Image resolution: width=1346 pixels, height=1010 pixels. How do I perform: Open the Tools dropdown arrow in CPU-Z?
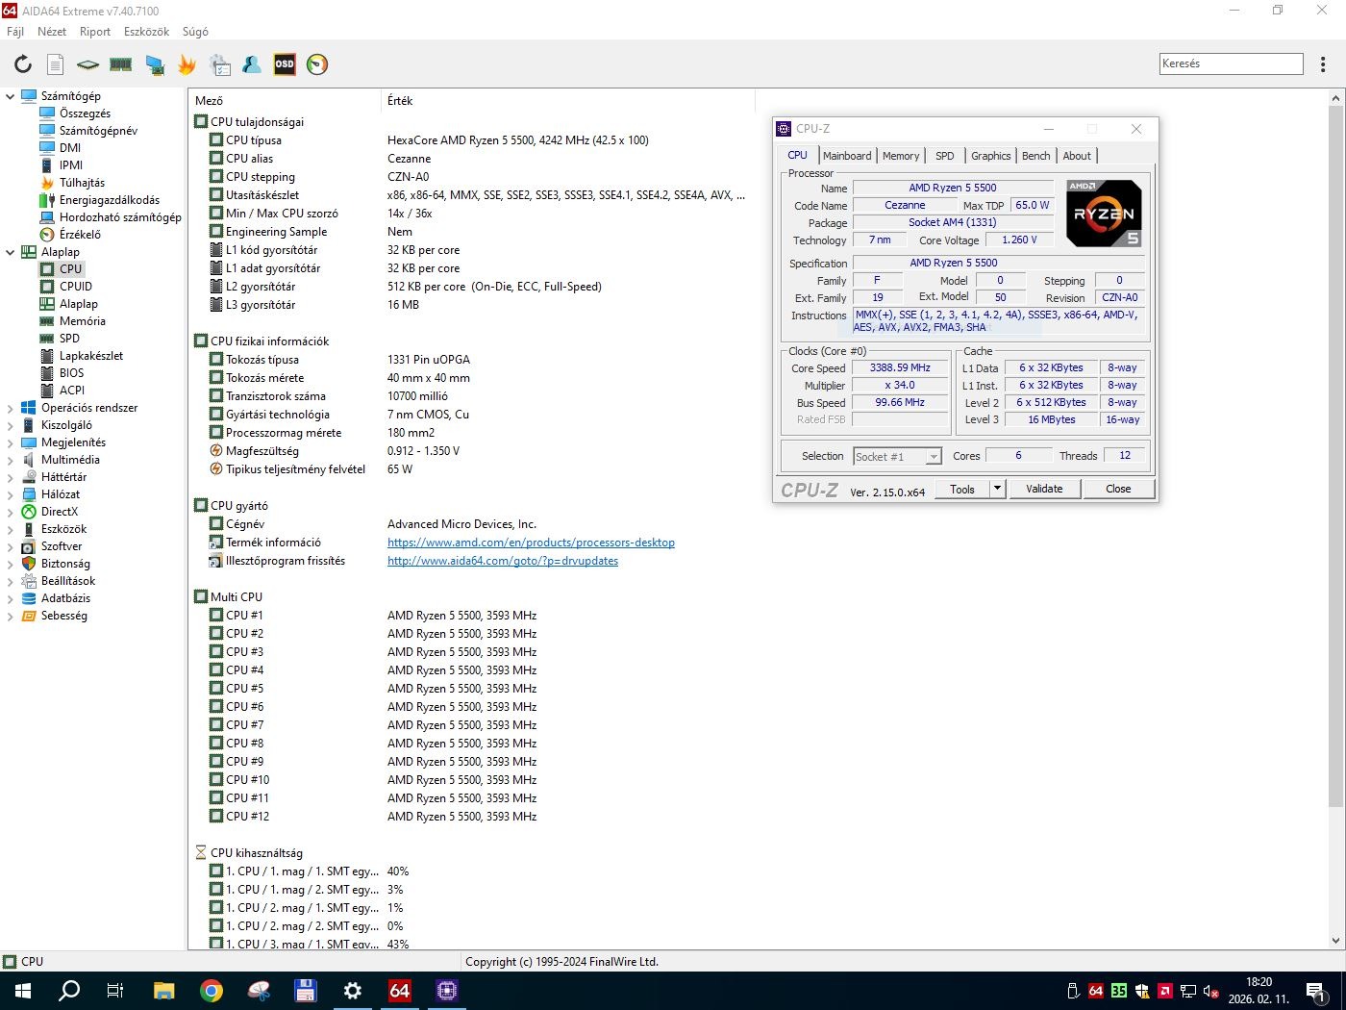(997, 489)
